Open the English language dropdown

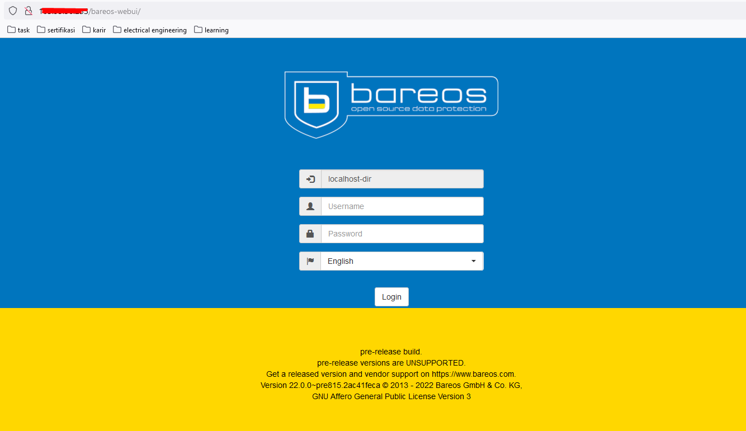pos(402,261)
